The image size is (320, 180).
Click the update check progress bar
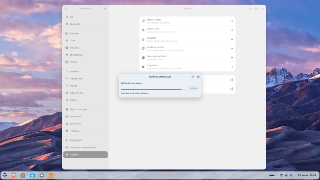(x=154, y=89)
